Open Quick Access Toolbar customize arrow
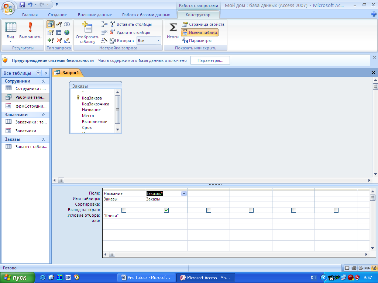Screen dimensions: 378x283 [x=56, y=4]
